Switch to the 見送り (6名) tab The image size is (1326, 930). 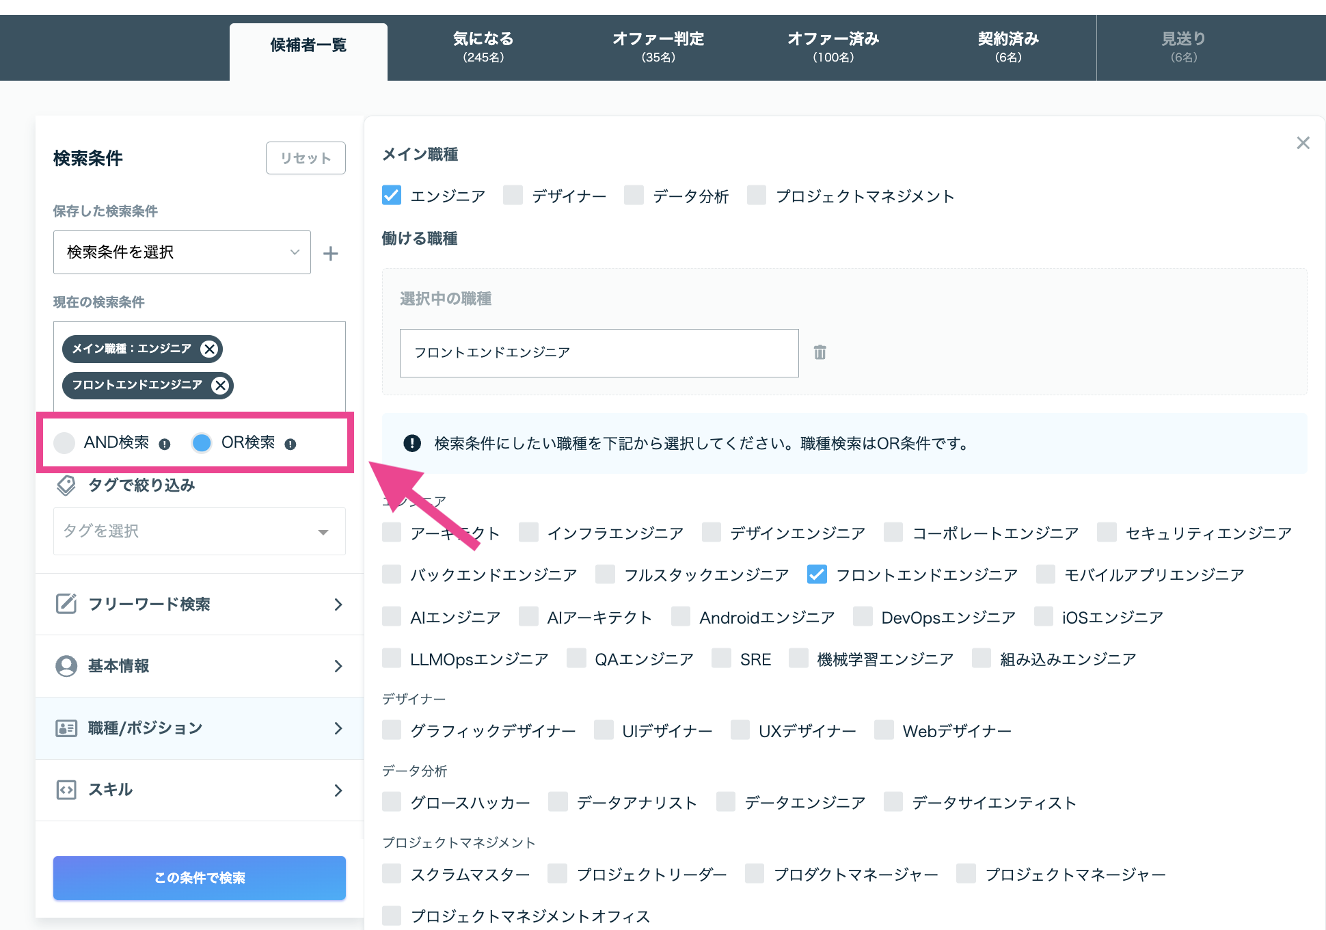pyautogui.click(x=1184, y=46)
